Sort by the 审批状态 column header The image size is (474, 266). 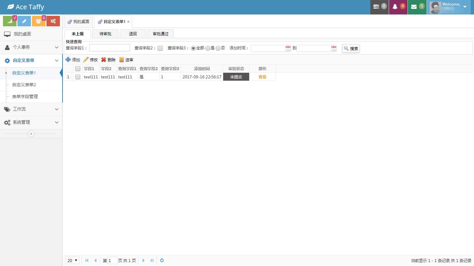pyautogui.click(x=236, y=69)
